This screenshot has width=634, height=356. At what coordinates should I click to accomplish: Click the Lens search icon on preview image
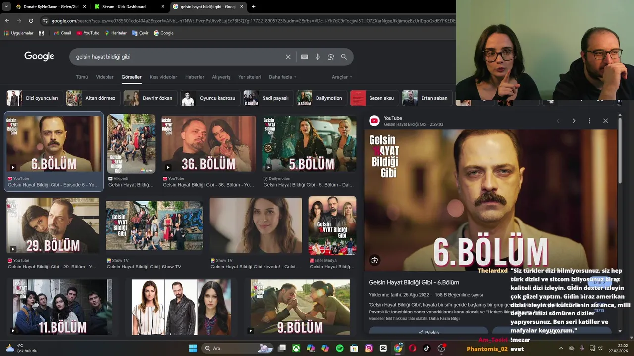(375, 260)
